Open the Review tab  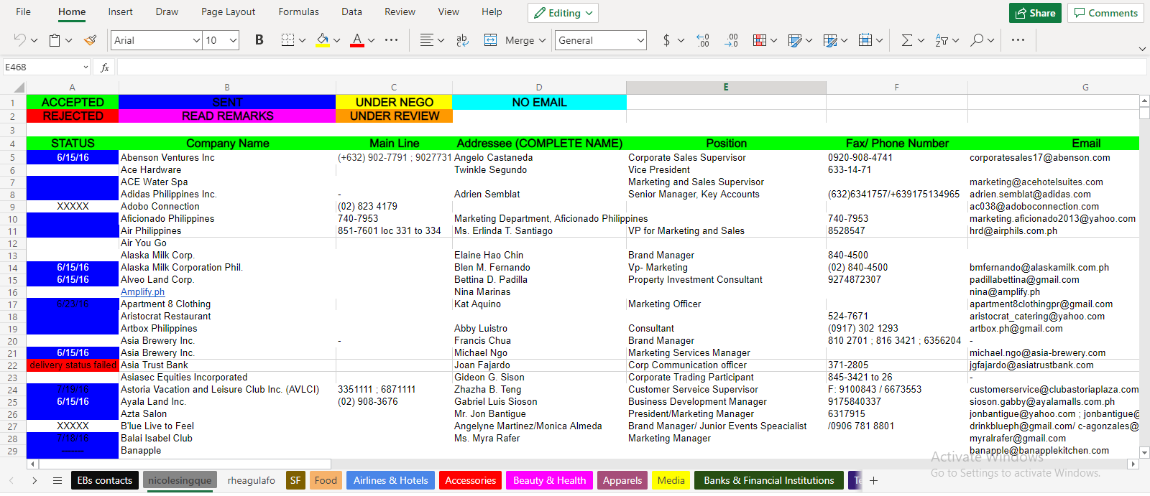[400, 12]
